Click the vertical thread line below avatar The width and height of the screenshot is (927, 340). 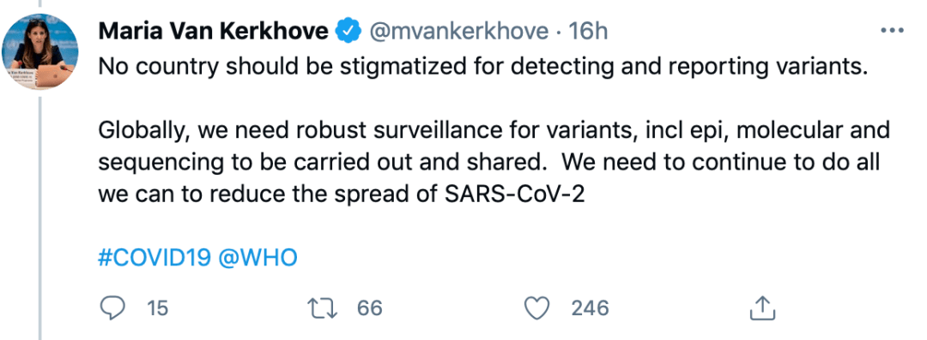[40, 218]
